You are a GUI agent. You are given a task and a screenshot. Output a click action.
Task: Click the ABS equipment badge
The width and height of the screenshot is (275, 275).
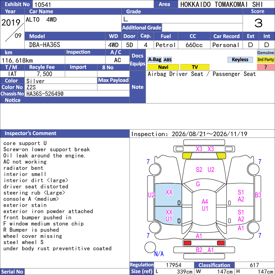pos(167,60)
